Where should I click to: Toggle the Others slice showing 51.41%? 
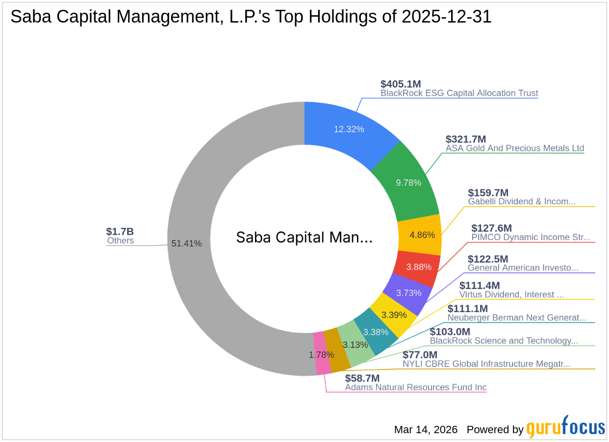[187, 242]
